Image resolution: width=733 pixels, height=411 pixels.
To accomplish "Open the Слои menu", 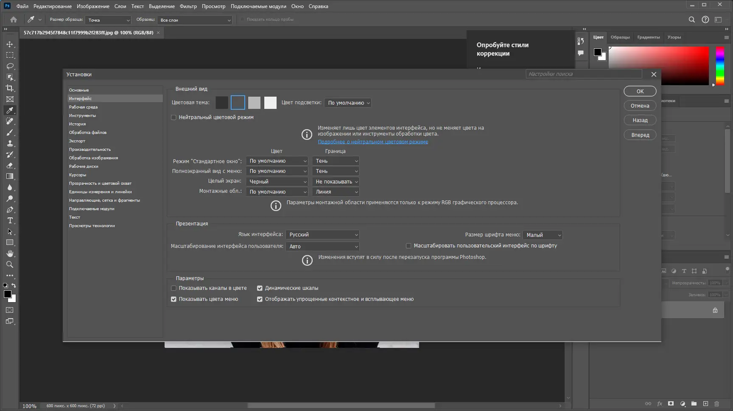I will (x=120, y=6).
